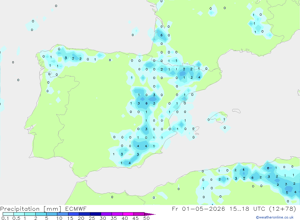Click the 15 to 20 mm blue swatch
This screenshot has height=220, width=300.
[x=74, y=214]
